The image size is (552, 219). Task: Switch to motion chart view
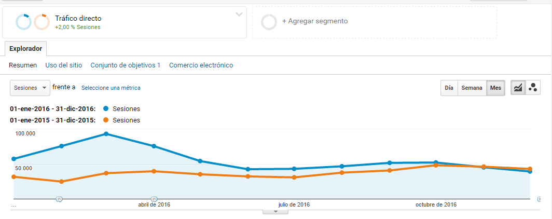tap(532, 88)
